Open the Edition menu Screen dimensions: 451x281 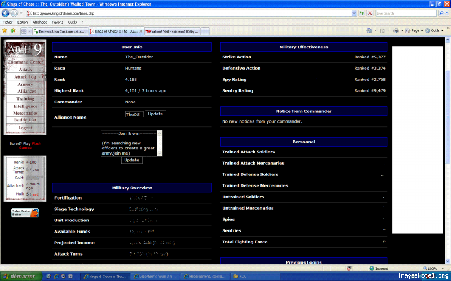point(23,22)
